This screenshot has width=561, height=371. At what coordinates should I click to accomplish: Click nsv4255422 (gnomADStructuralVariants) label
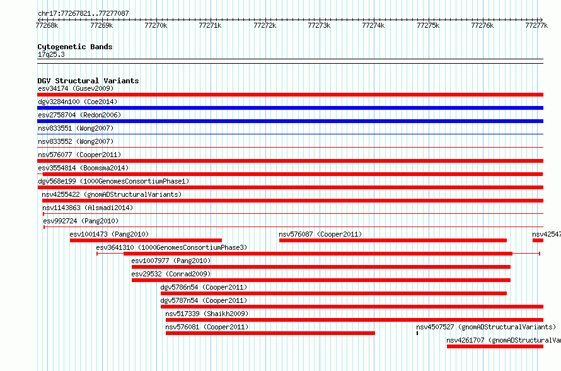(112, 194)
